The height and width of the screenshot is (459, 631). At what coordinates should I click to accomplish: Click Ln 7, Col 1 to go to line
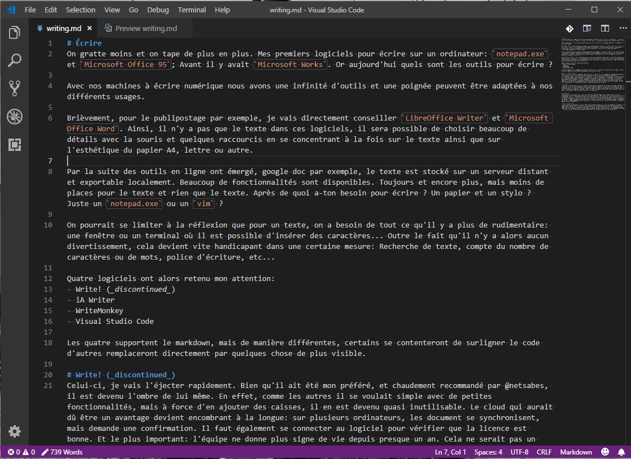450,452
